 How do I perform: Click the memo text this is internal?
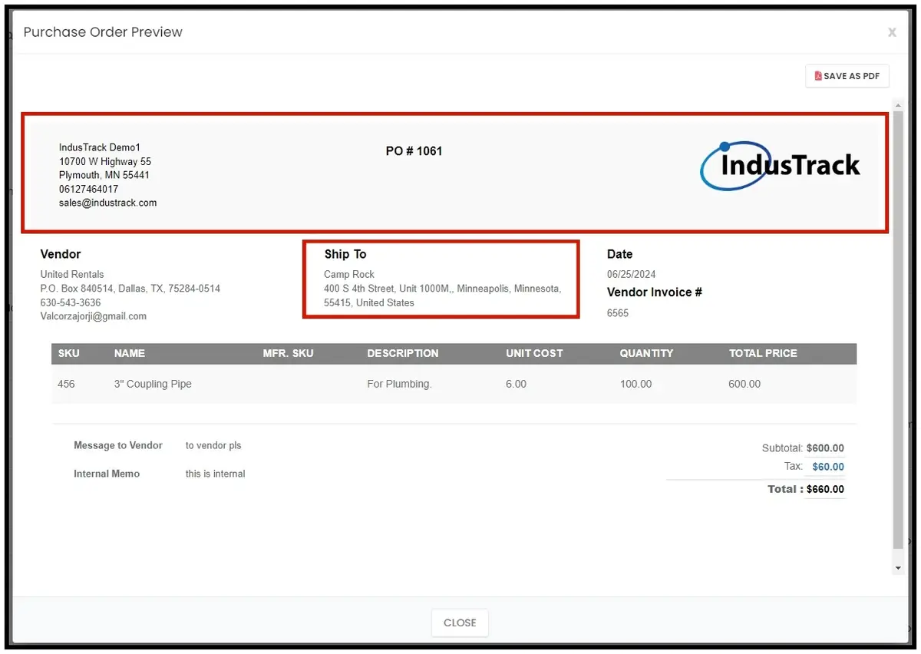tap(215, 474)
